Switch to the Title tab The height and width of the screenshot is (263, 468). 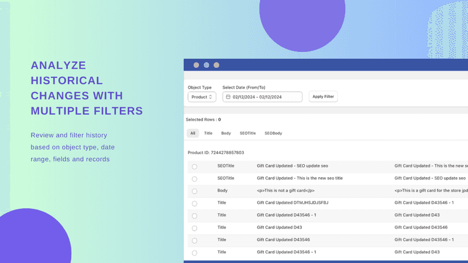[x=208, y=133]
